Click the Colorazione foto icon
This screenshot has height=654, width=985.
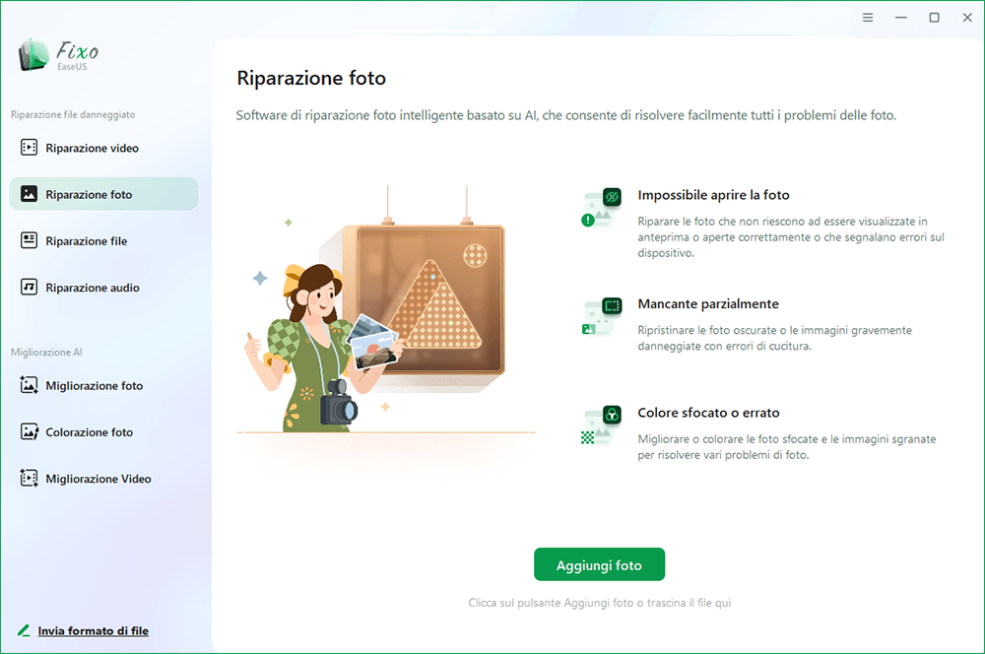(x=29, y=431)
